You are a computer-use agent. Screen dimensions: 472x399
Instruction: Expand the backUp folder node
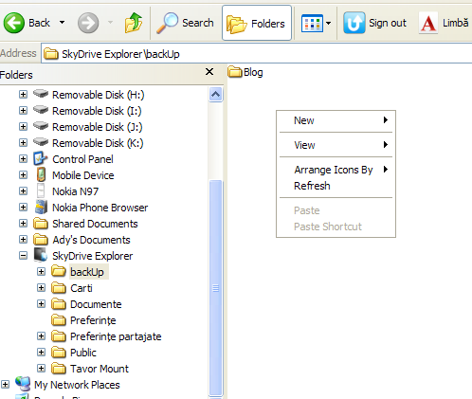pyautogui.click(x=41, y=271)
